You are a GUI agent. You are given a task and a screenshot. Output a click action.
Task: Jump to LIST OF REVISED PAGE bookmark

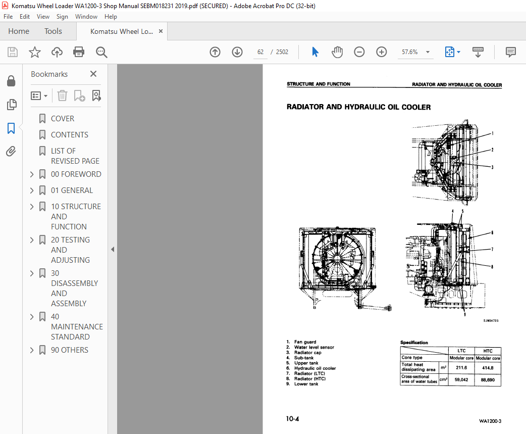click(x=75, y=156)
